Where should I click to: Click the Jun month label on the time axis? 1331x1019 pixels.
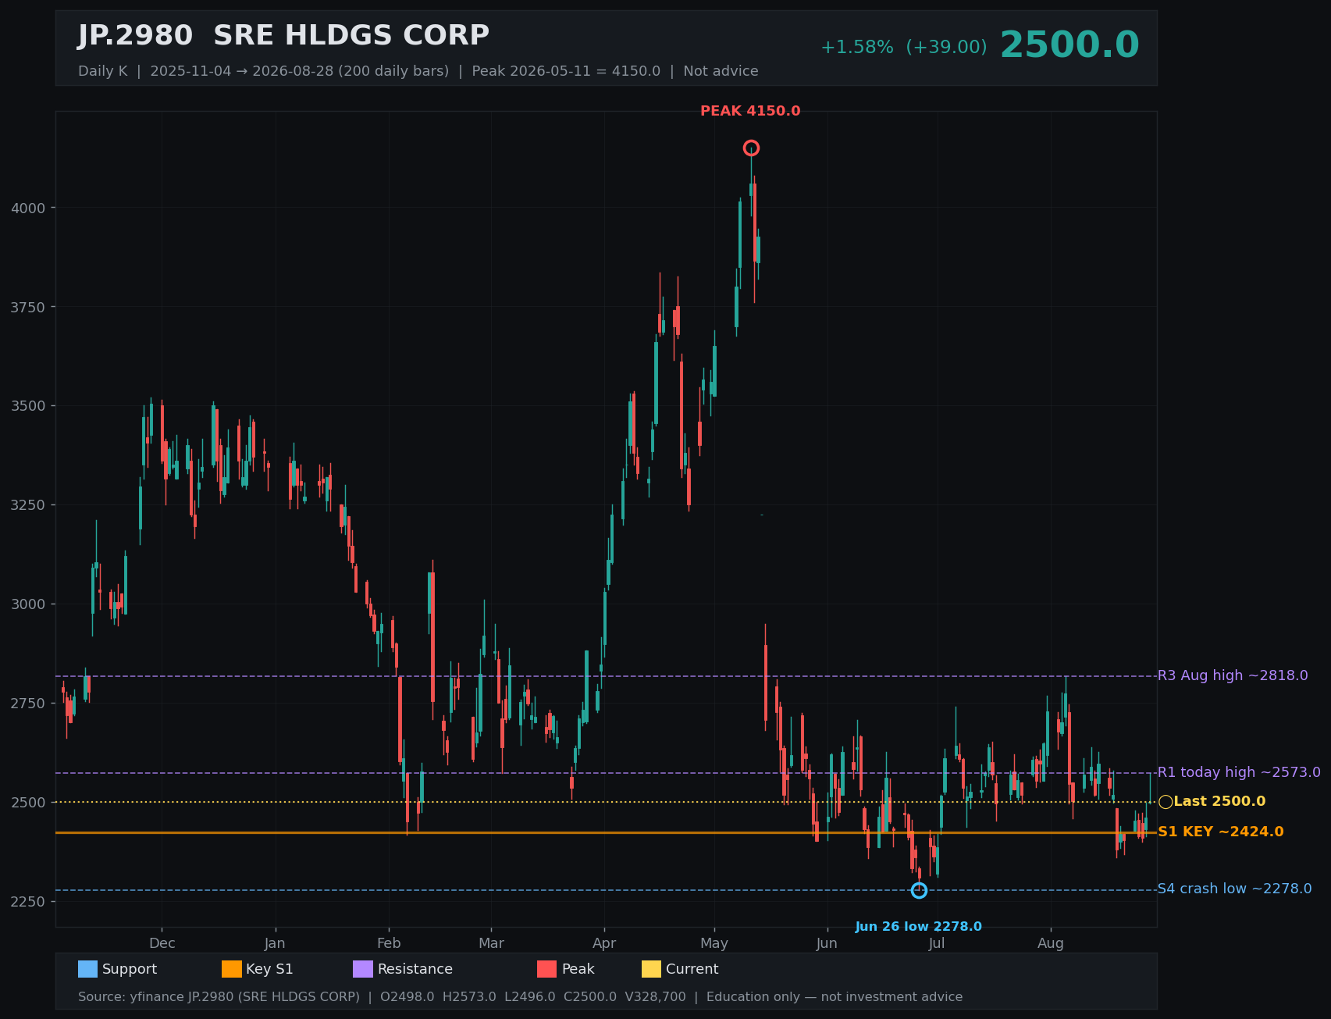pos(827,943)
